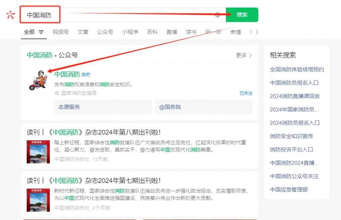Open the @国务院 menu button
341x220 pixels.
click(x=204, y=107)
